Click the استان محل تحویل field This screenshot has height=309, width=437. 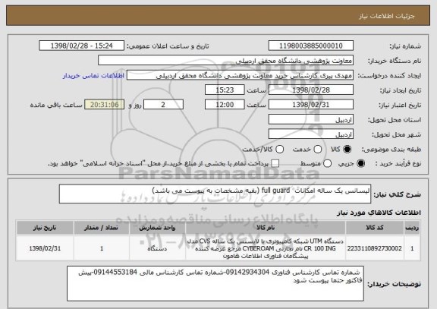pos(311,119)
